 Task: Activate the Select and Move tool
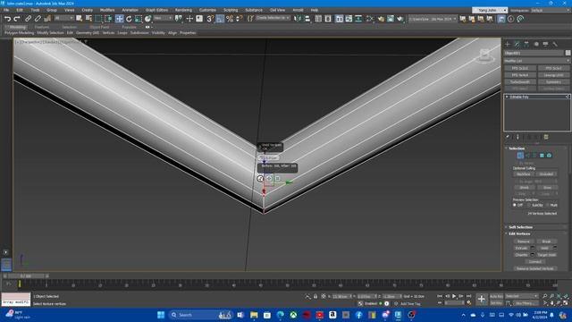[x=119, y=19]
